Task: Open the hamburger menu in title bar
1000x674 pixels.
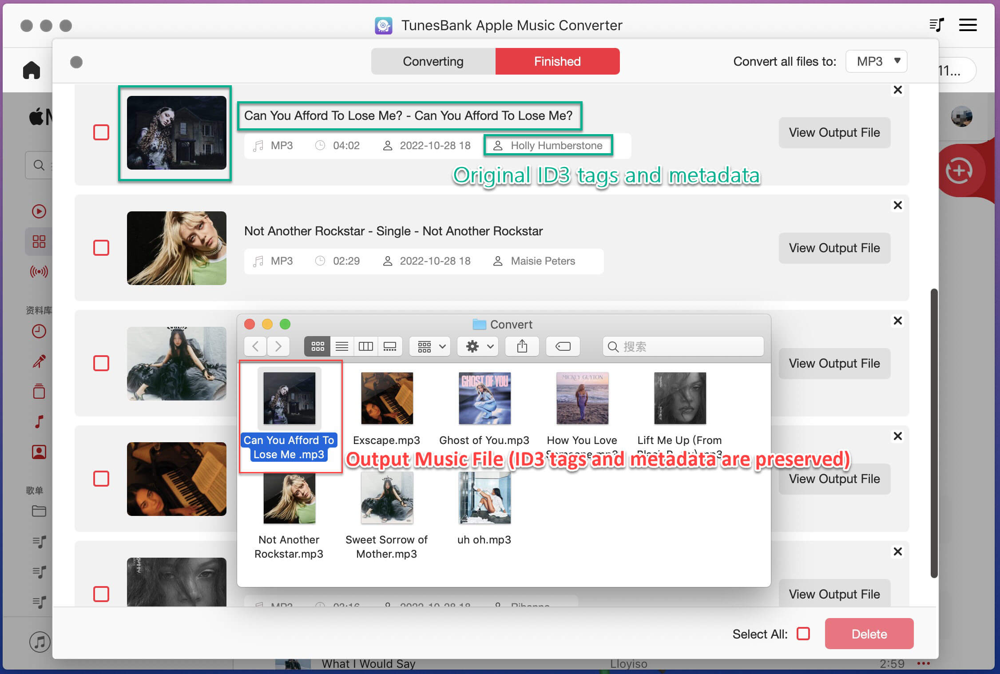Action: (968, 25)
